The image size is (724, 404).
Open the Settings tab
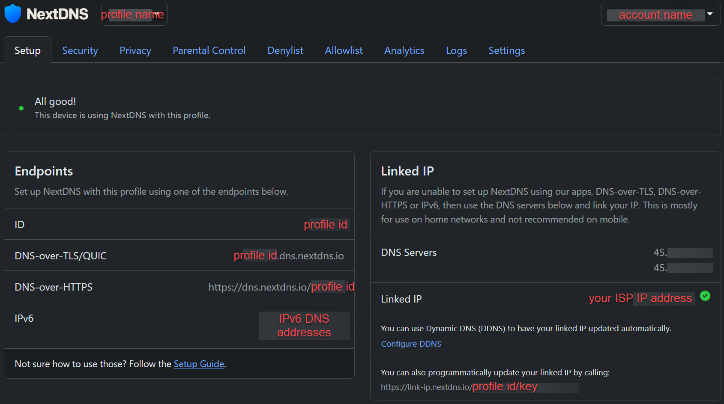tap(506, 50)
